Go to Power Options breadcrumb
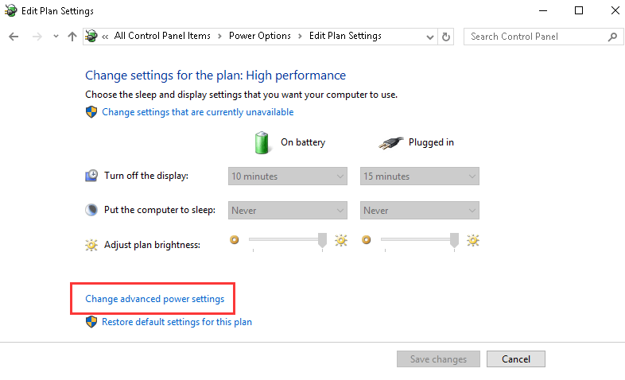 (x=259, y=36)
